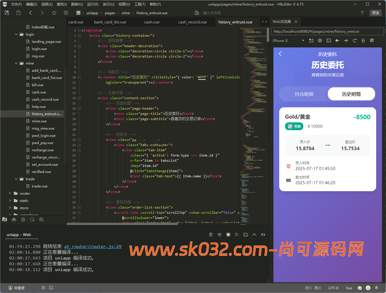Screen dimensions: 386x293
Task: Expand the router folder in the project tree
Action: (x=10, y=193)
